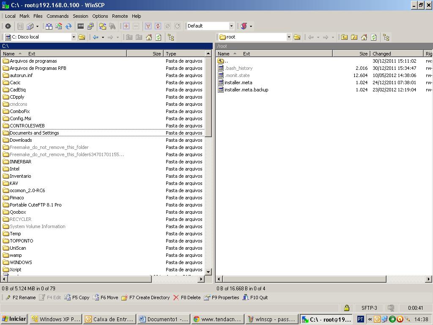The width and height of the screenshot is (433, 325).
Task: Click the F5 Copy button
Action: [x=77, y=297]
